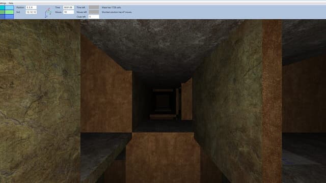Click the 'Maze has 1728 cells' text
The image size is (326, 183).
pos(111,8)
